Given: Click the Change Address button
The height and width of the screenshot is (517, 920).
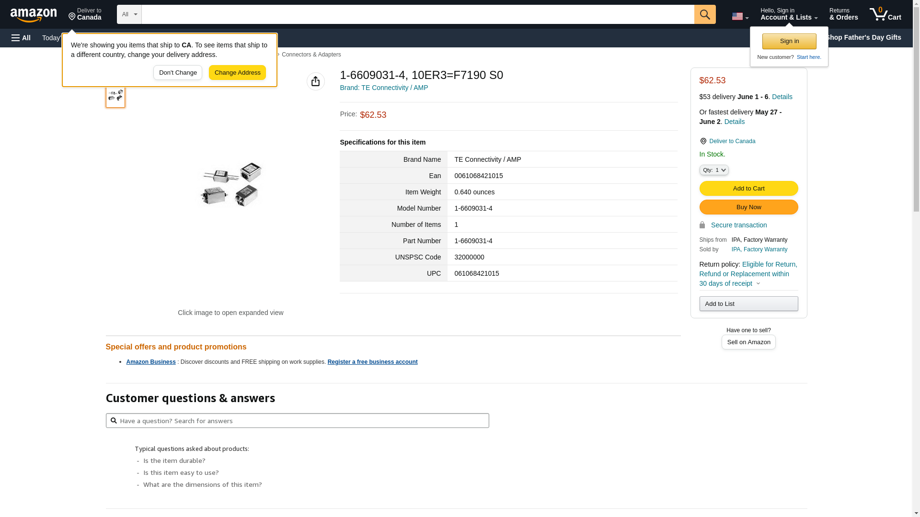Looking at the screenshot, I should coord(237,73).
